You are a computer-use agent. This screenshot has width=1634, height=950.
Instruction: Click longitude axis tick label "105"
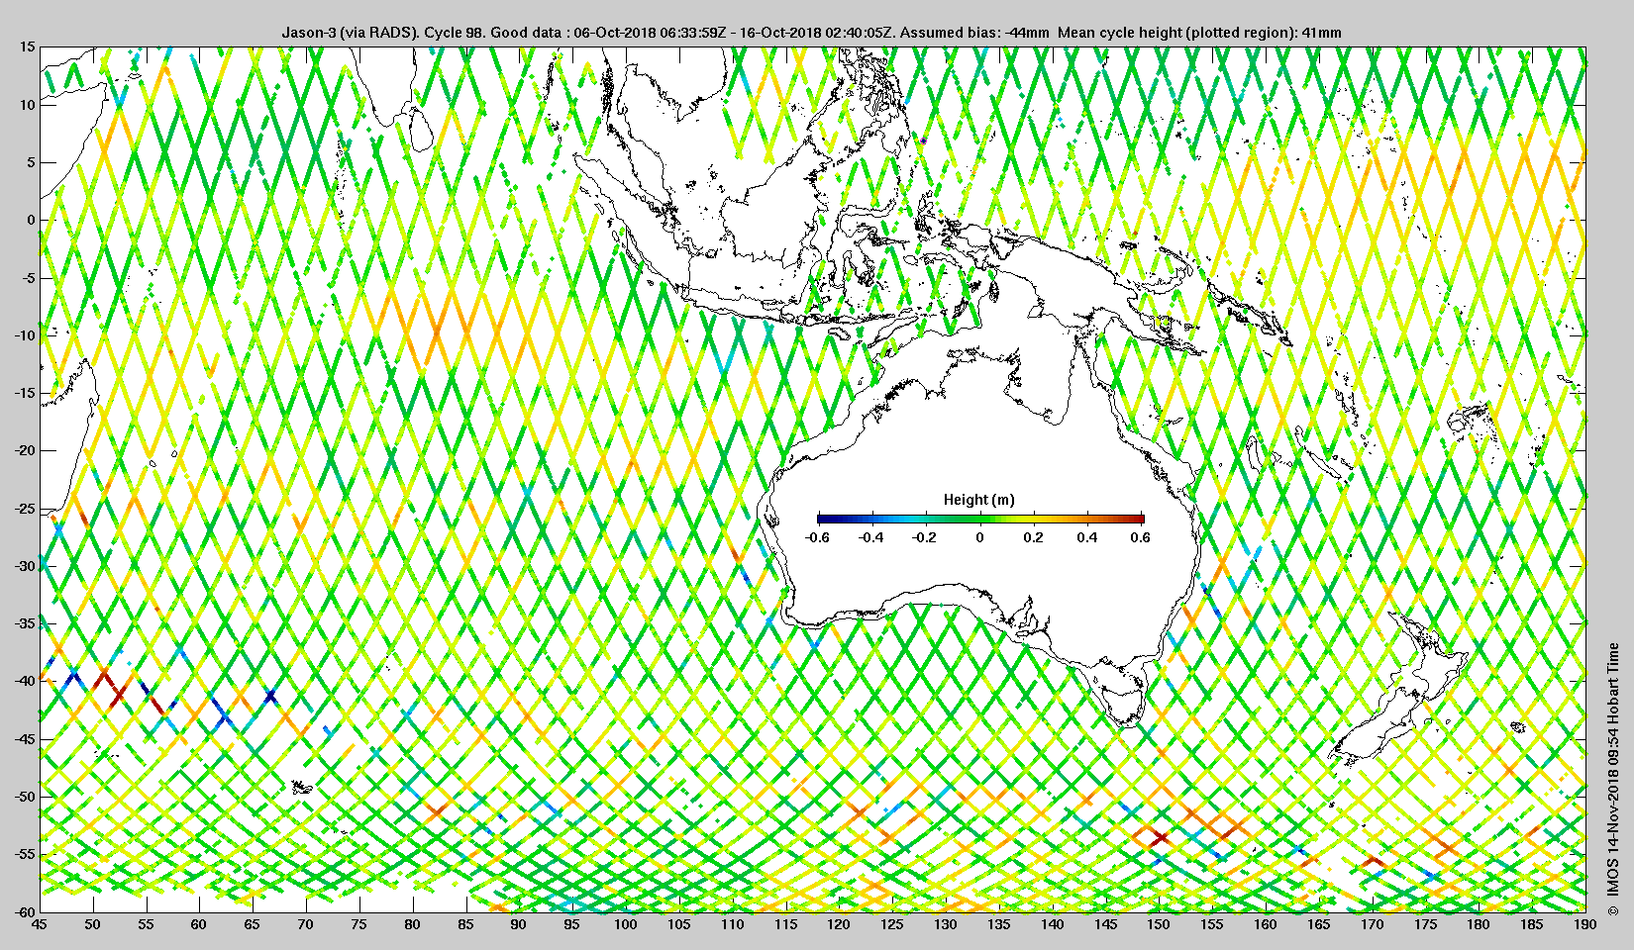coord(679,925)
